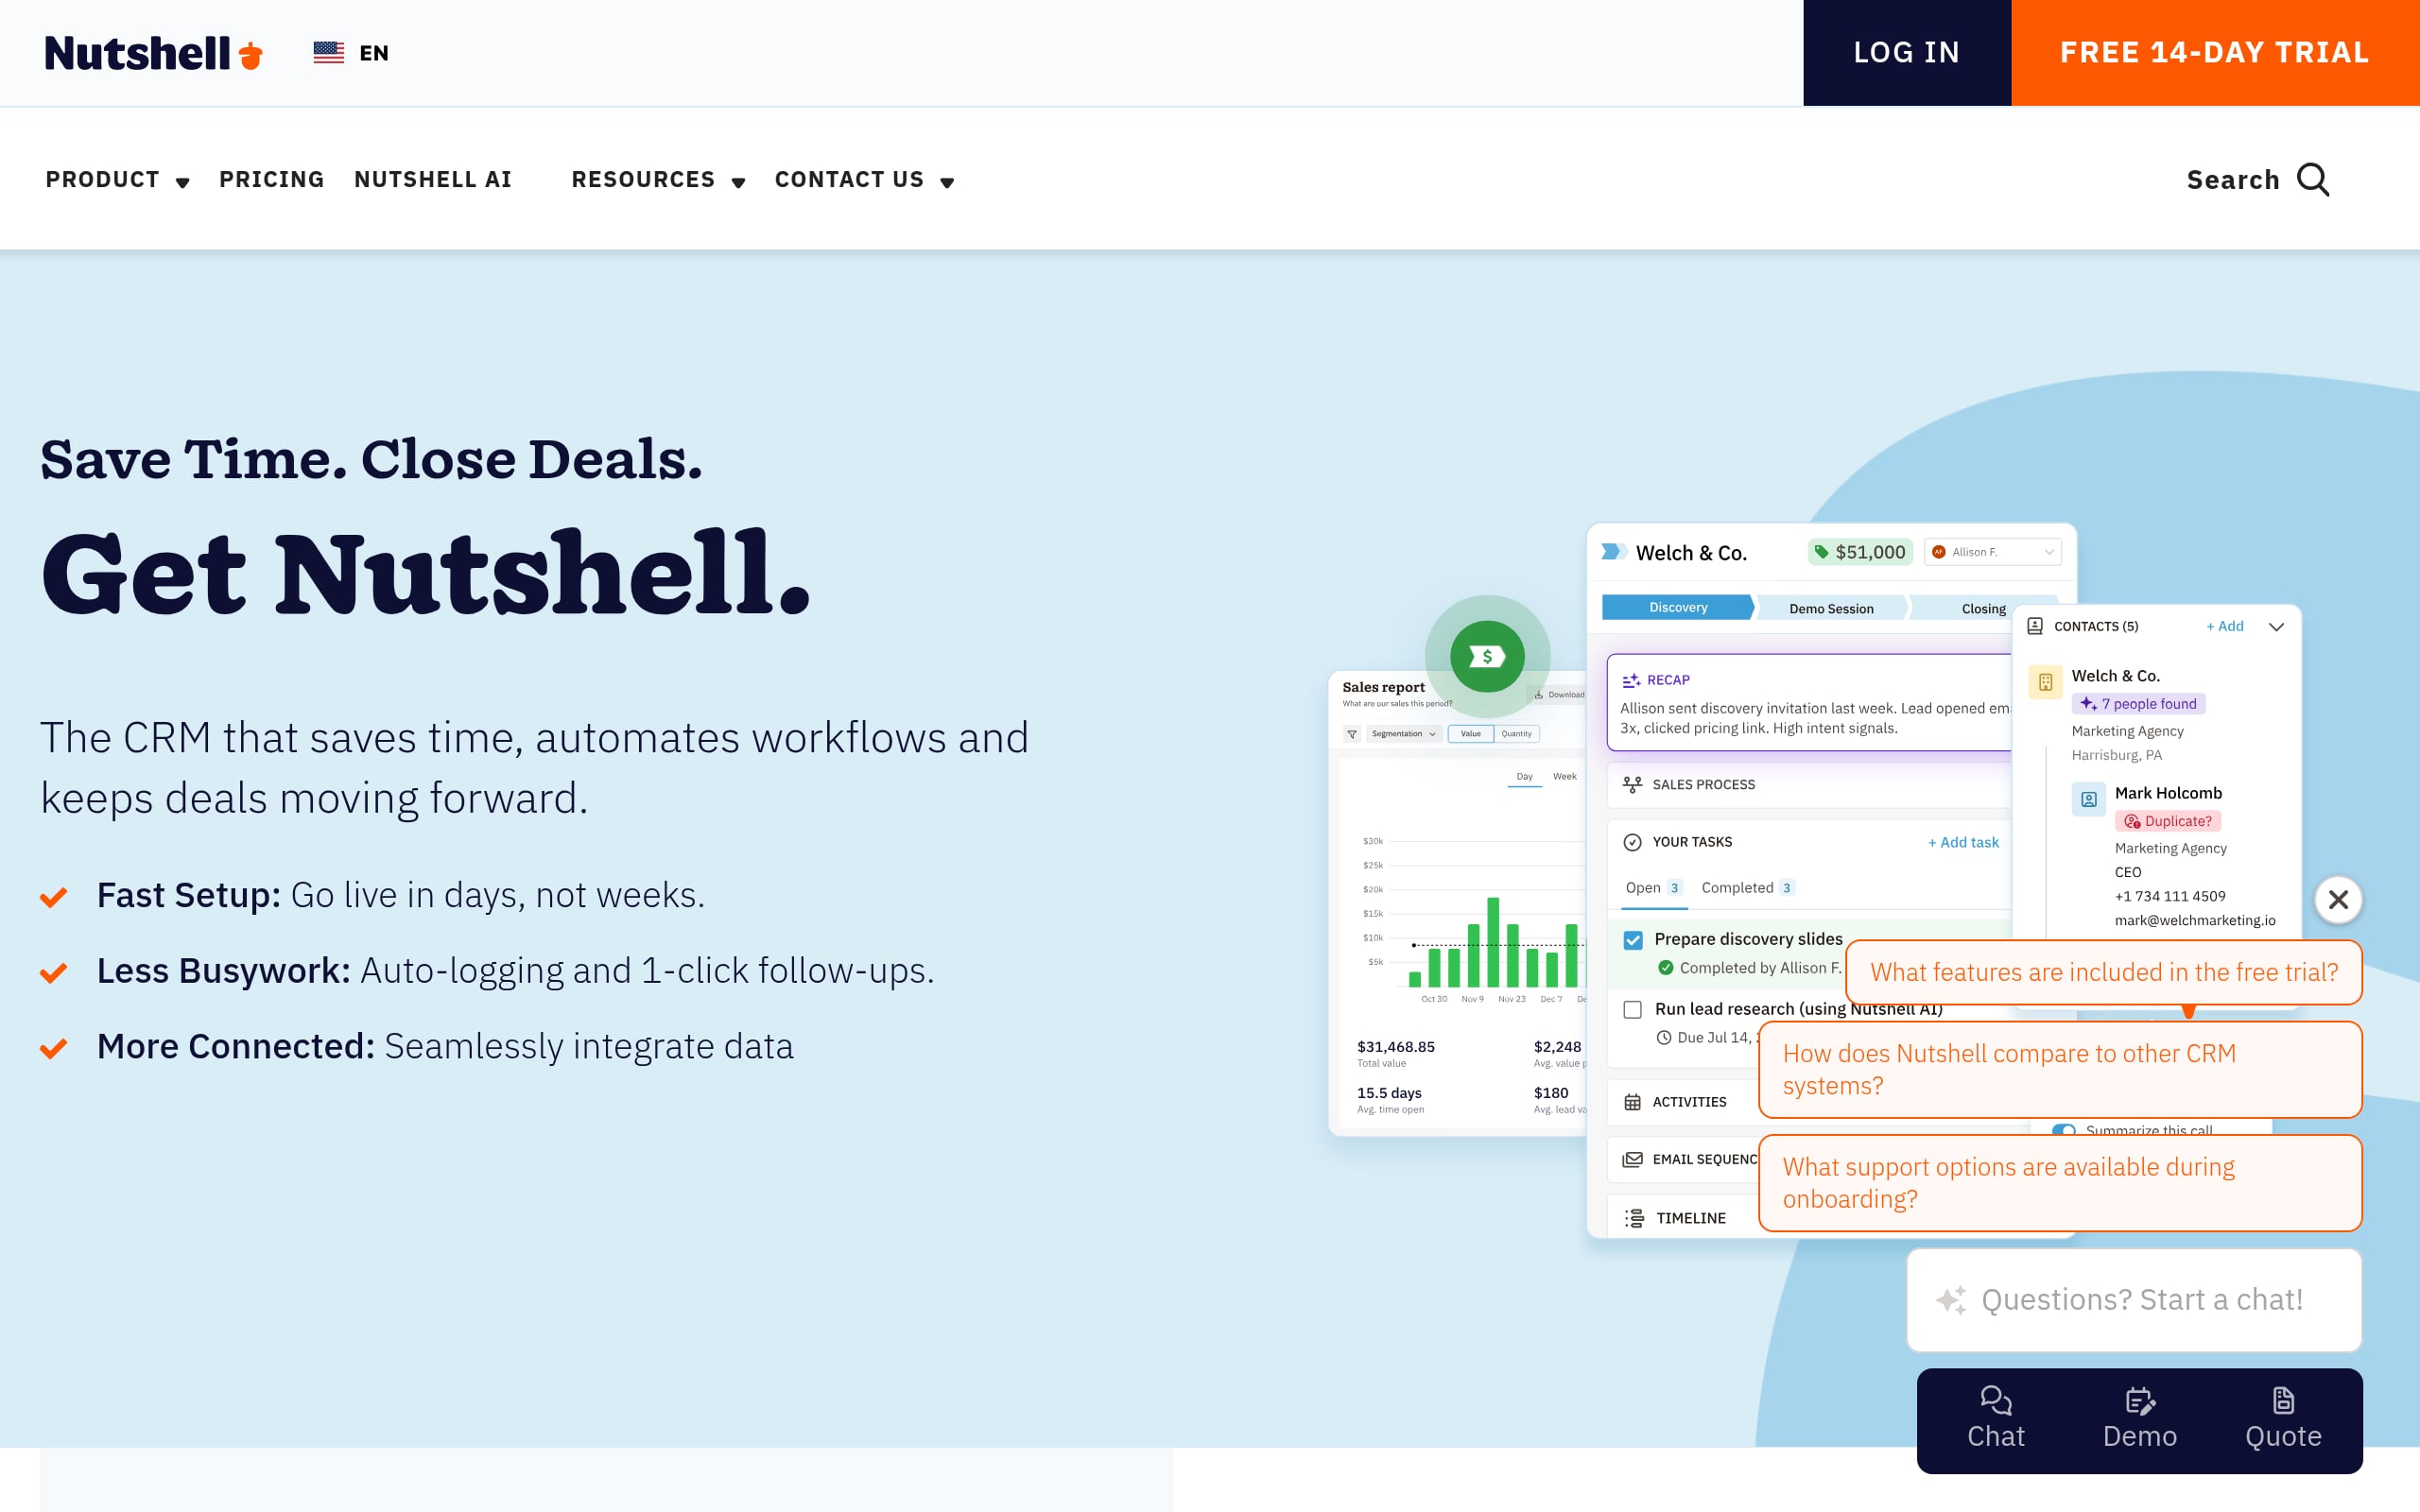
Task: Close the chat suggestions with X
Action: pyautogui.click(x=2338, y=899)
